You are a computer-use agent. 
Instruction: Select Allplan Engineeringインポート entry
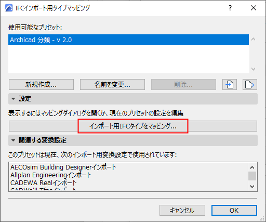pos(50,175)
